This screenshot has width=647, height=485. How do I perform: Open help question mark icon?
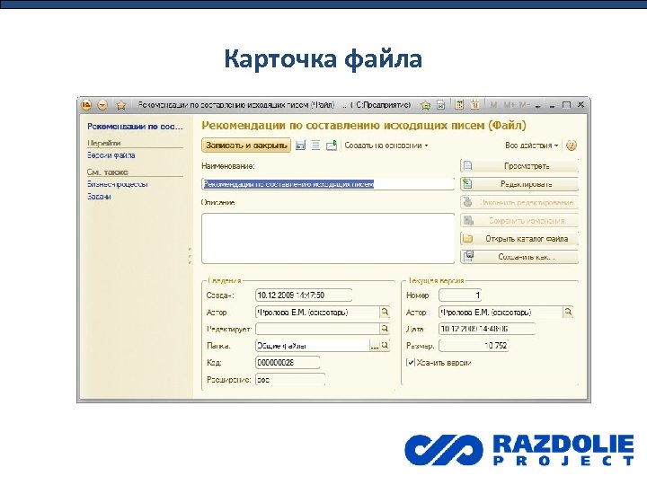(x=572, y=145)
